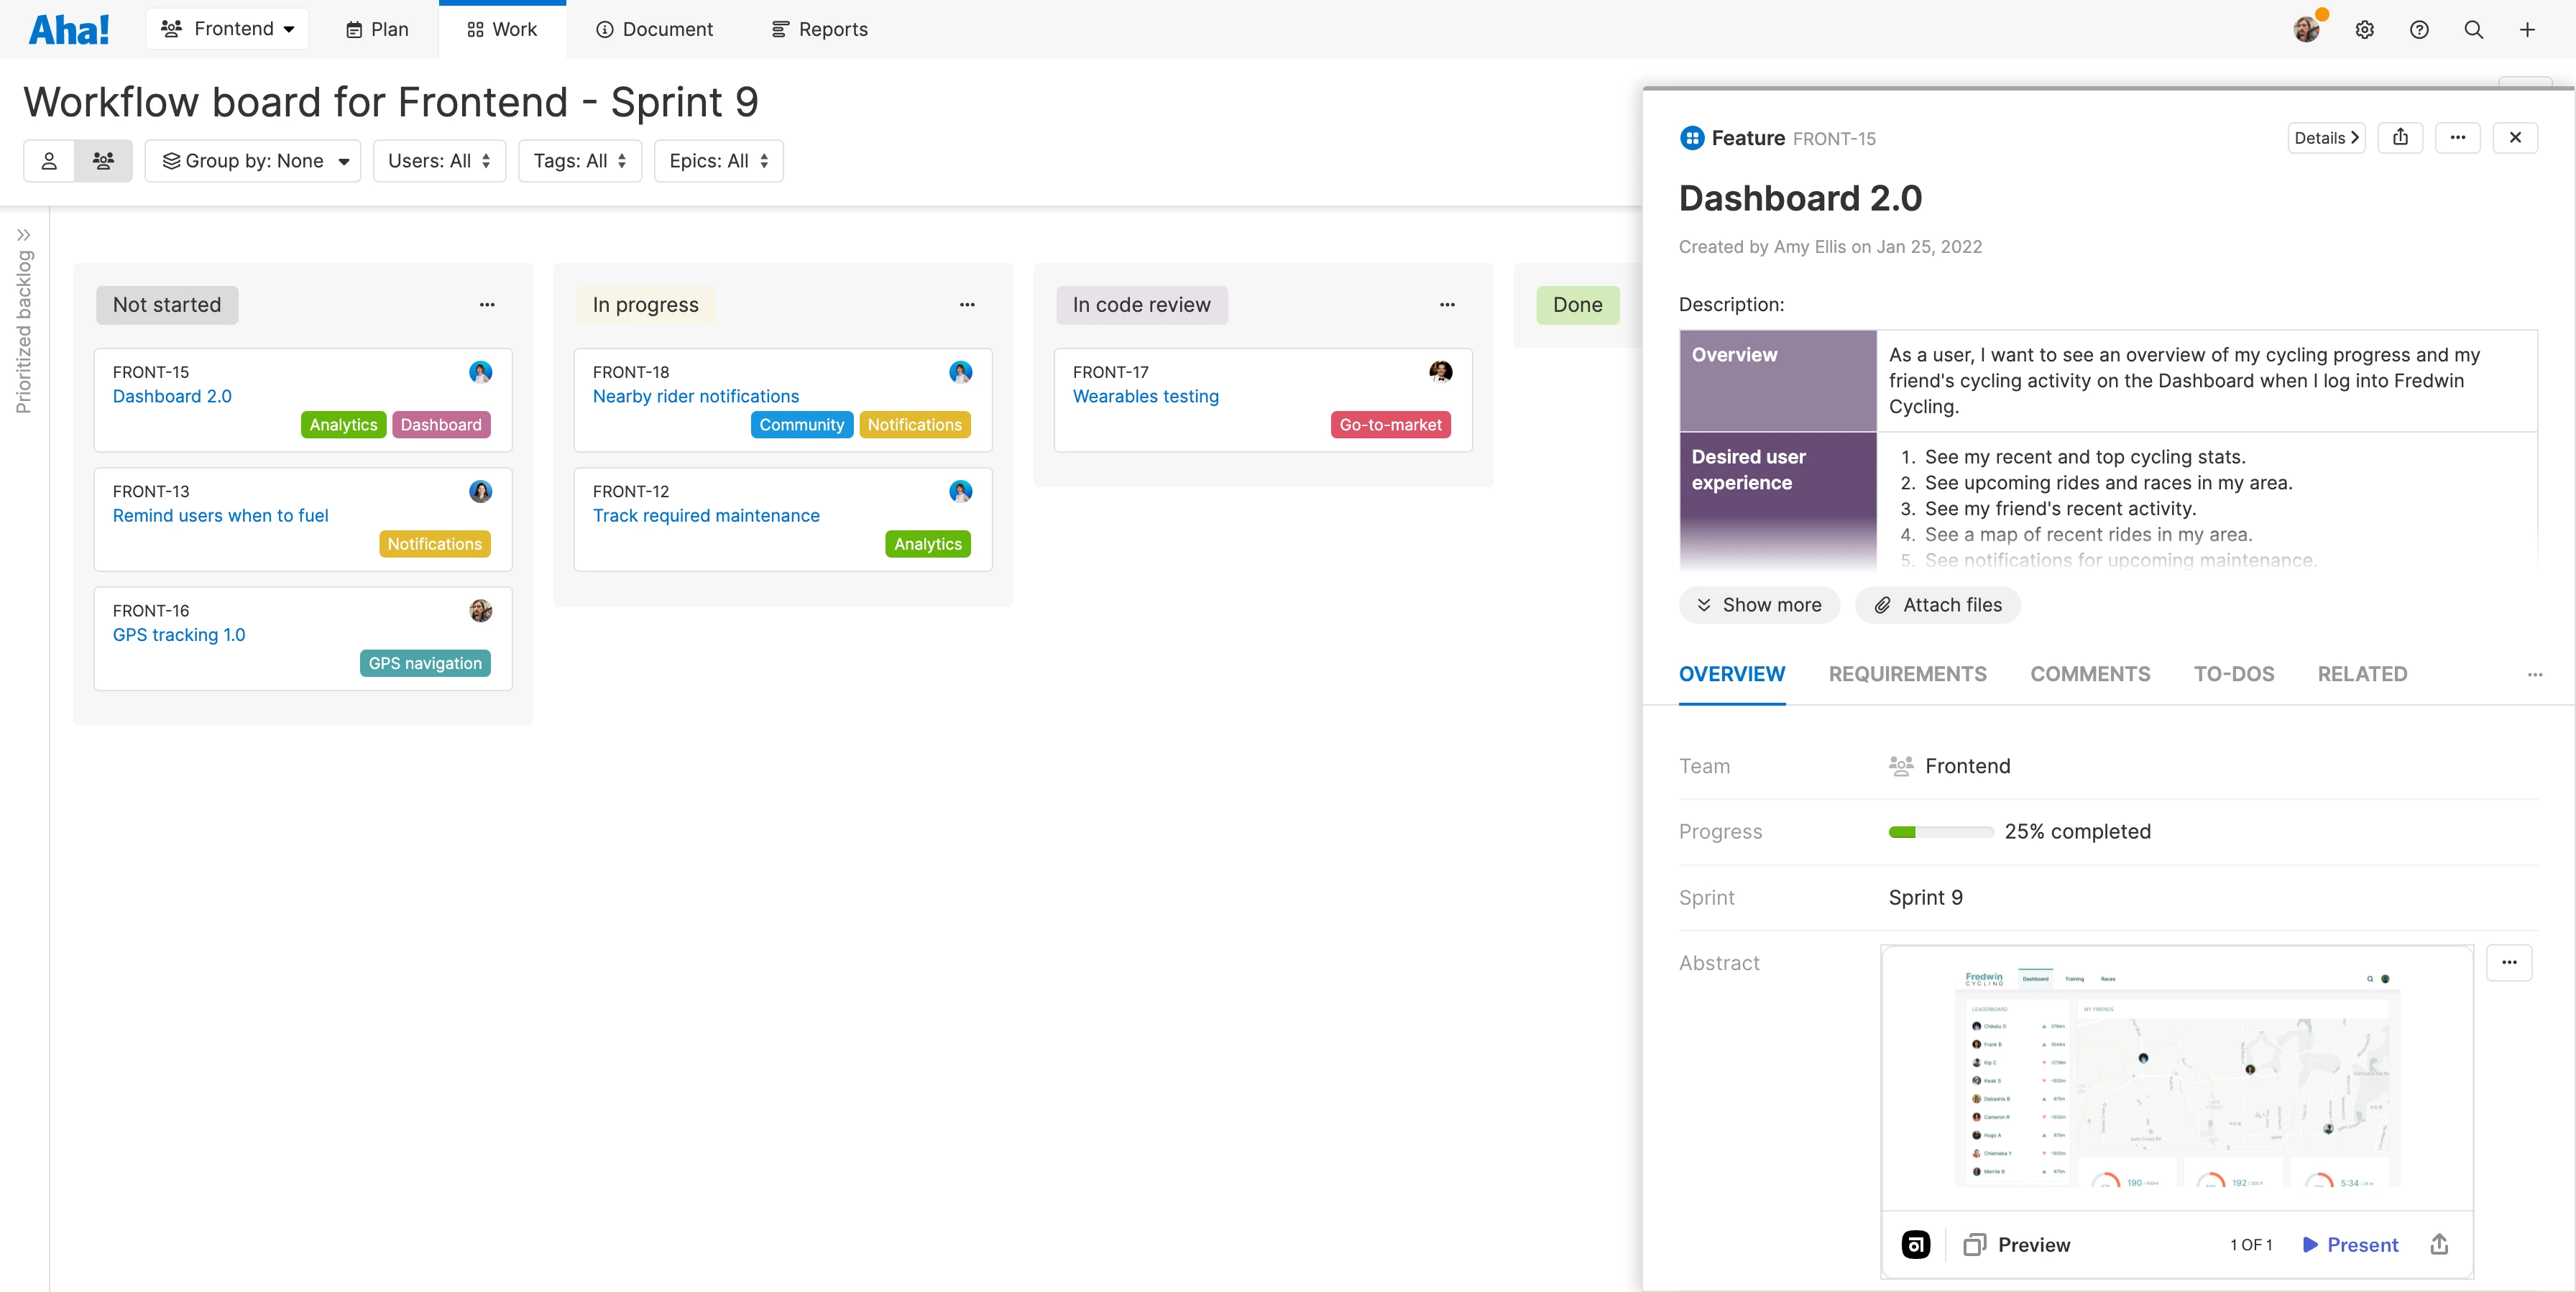Click your profile avatar
Viewport: 2576px width, 1292px height.
[x=2307, y=29]
